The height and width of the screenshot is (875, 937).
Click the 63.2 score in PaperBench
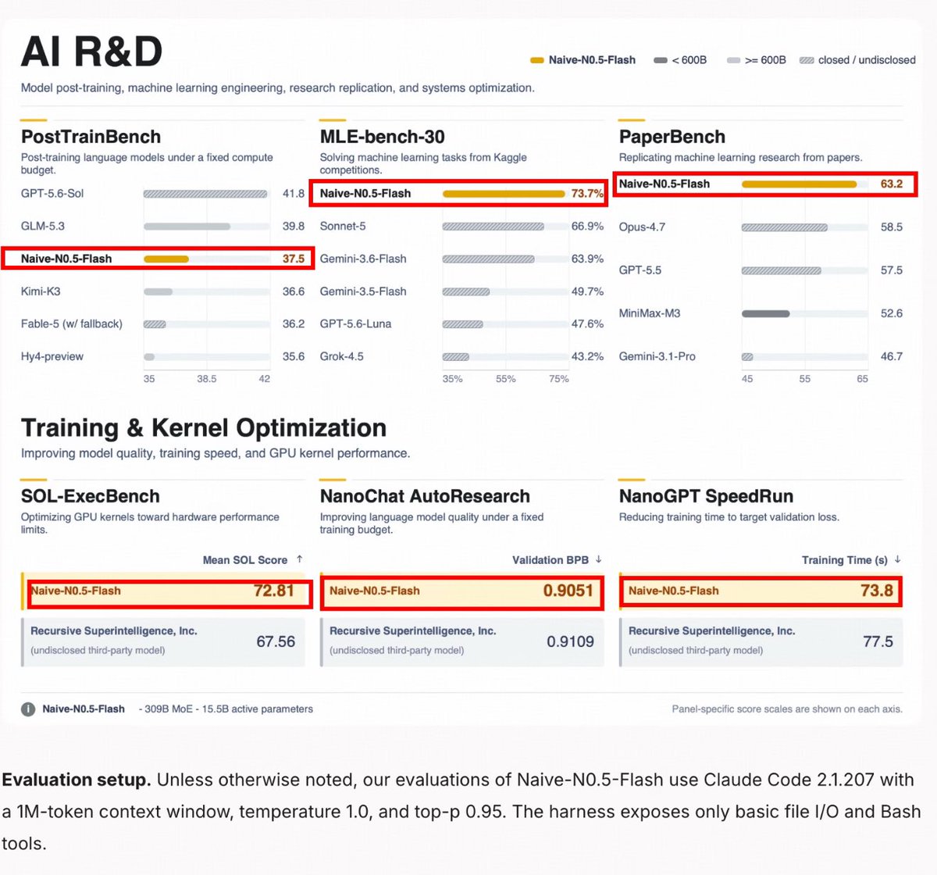click(892, 184)
